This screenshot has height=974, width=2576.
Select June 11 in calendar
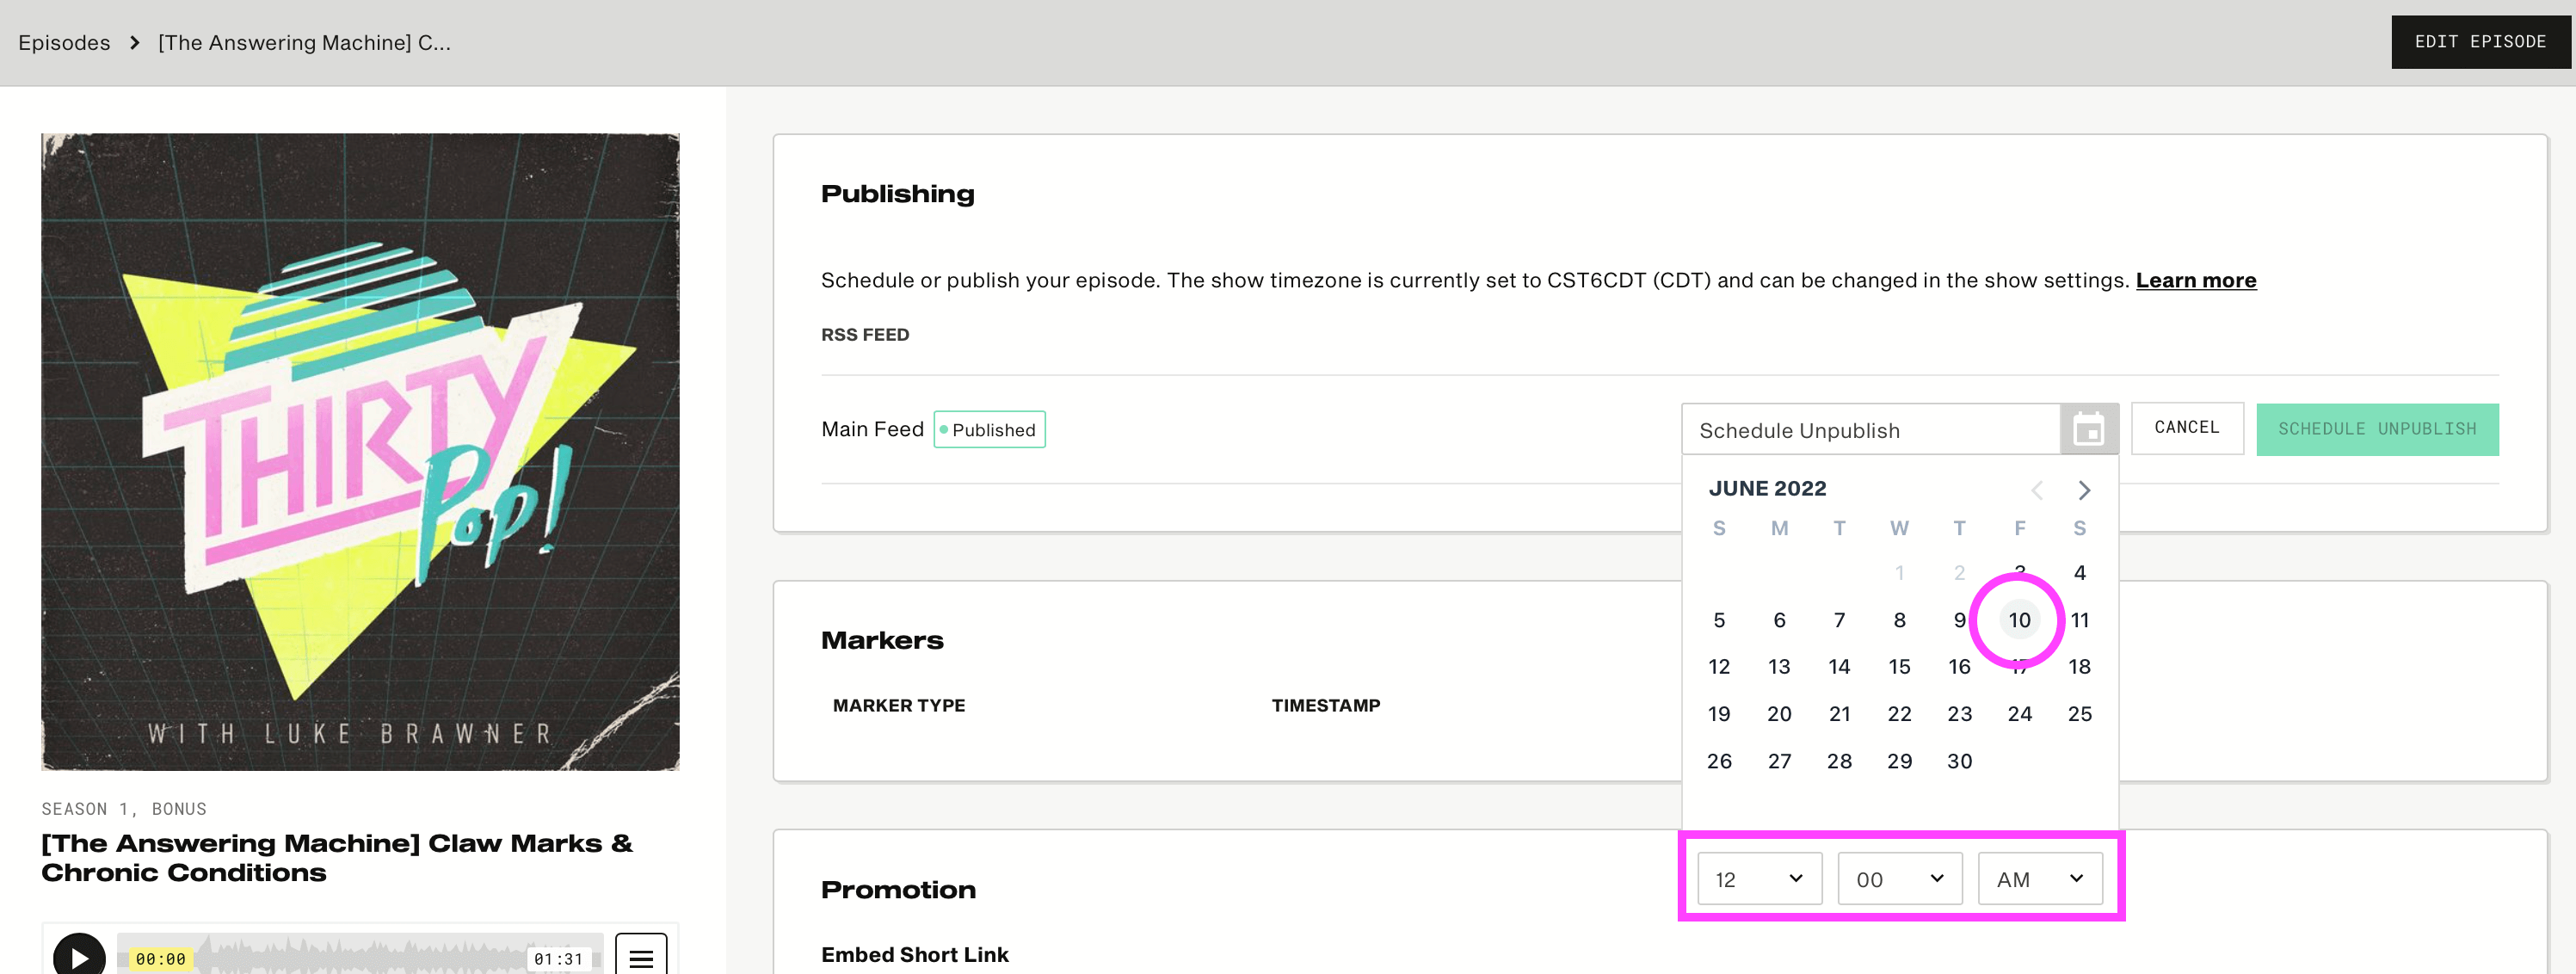coord(2079,620)
